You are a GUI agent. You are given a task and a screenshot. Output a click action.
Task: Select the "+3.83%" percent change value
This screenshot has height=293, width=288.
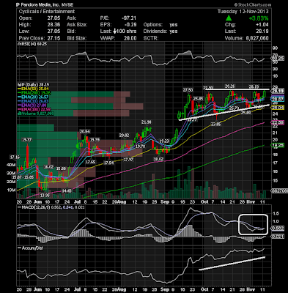[x=259, y=18]
